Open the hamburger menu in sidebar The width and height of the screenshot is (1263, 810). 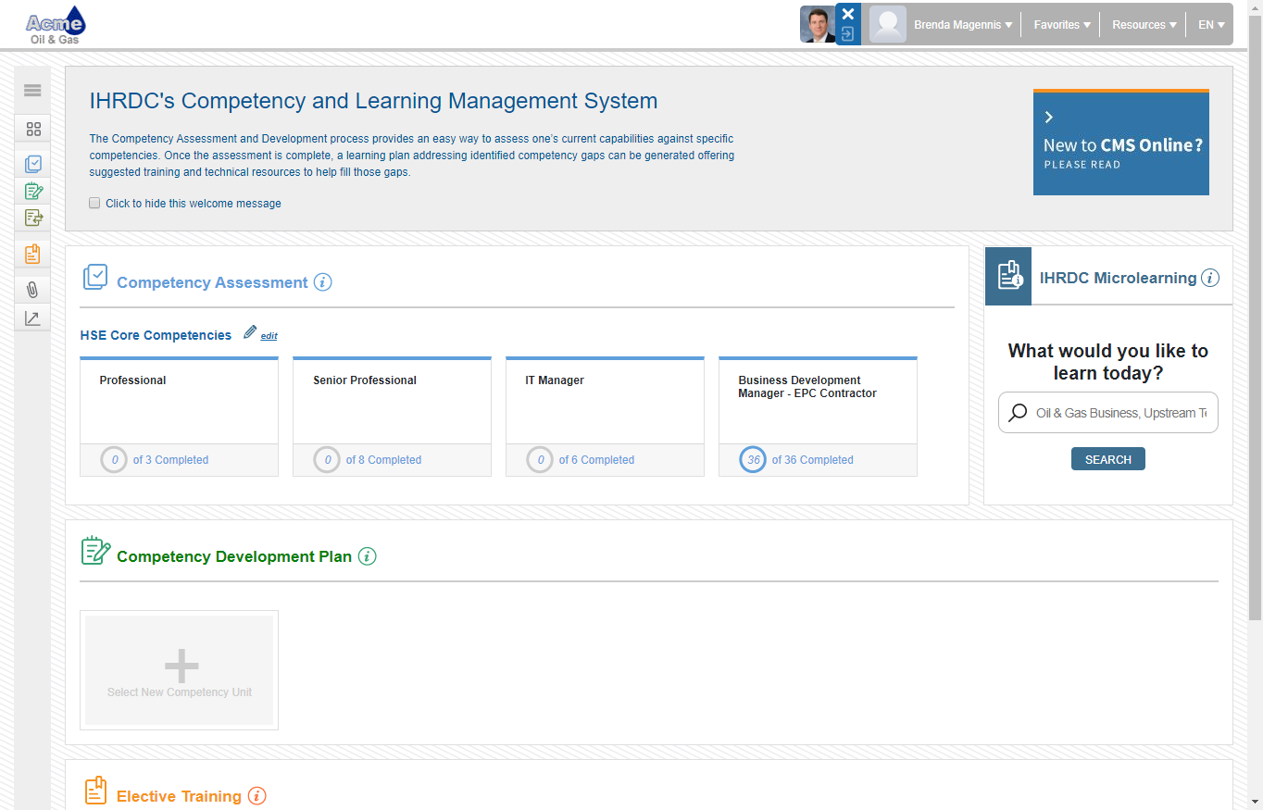click(x=32, y=91)
